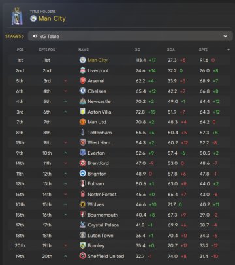Image resolution: width=235 pixels, height=265 pixels.
Task: Click the Man Utd club crest
Action: click(83, 122)
